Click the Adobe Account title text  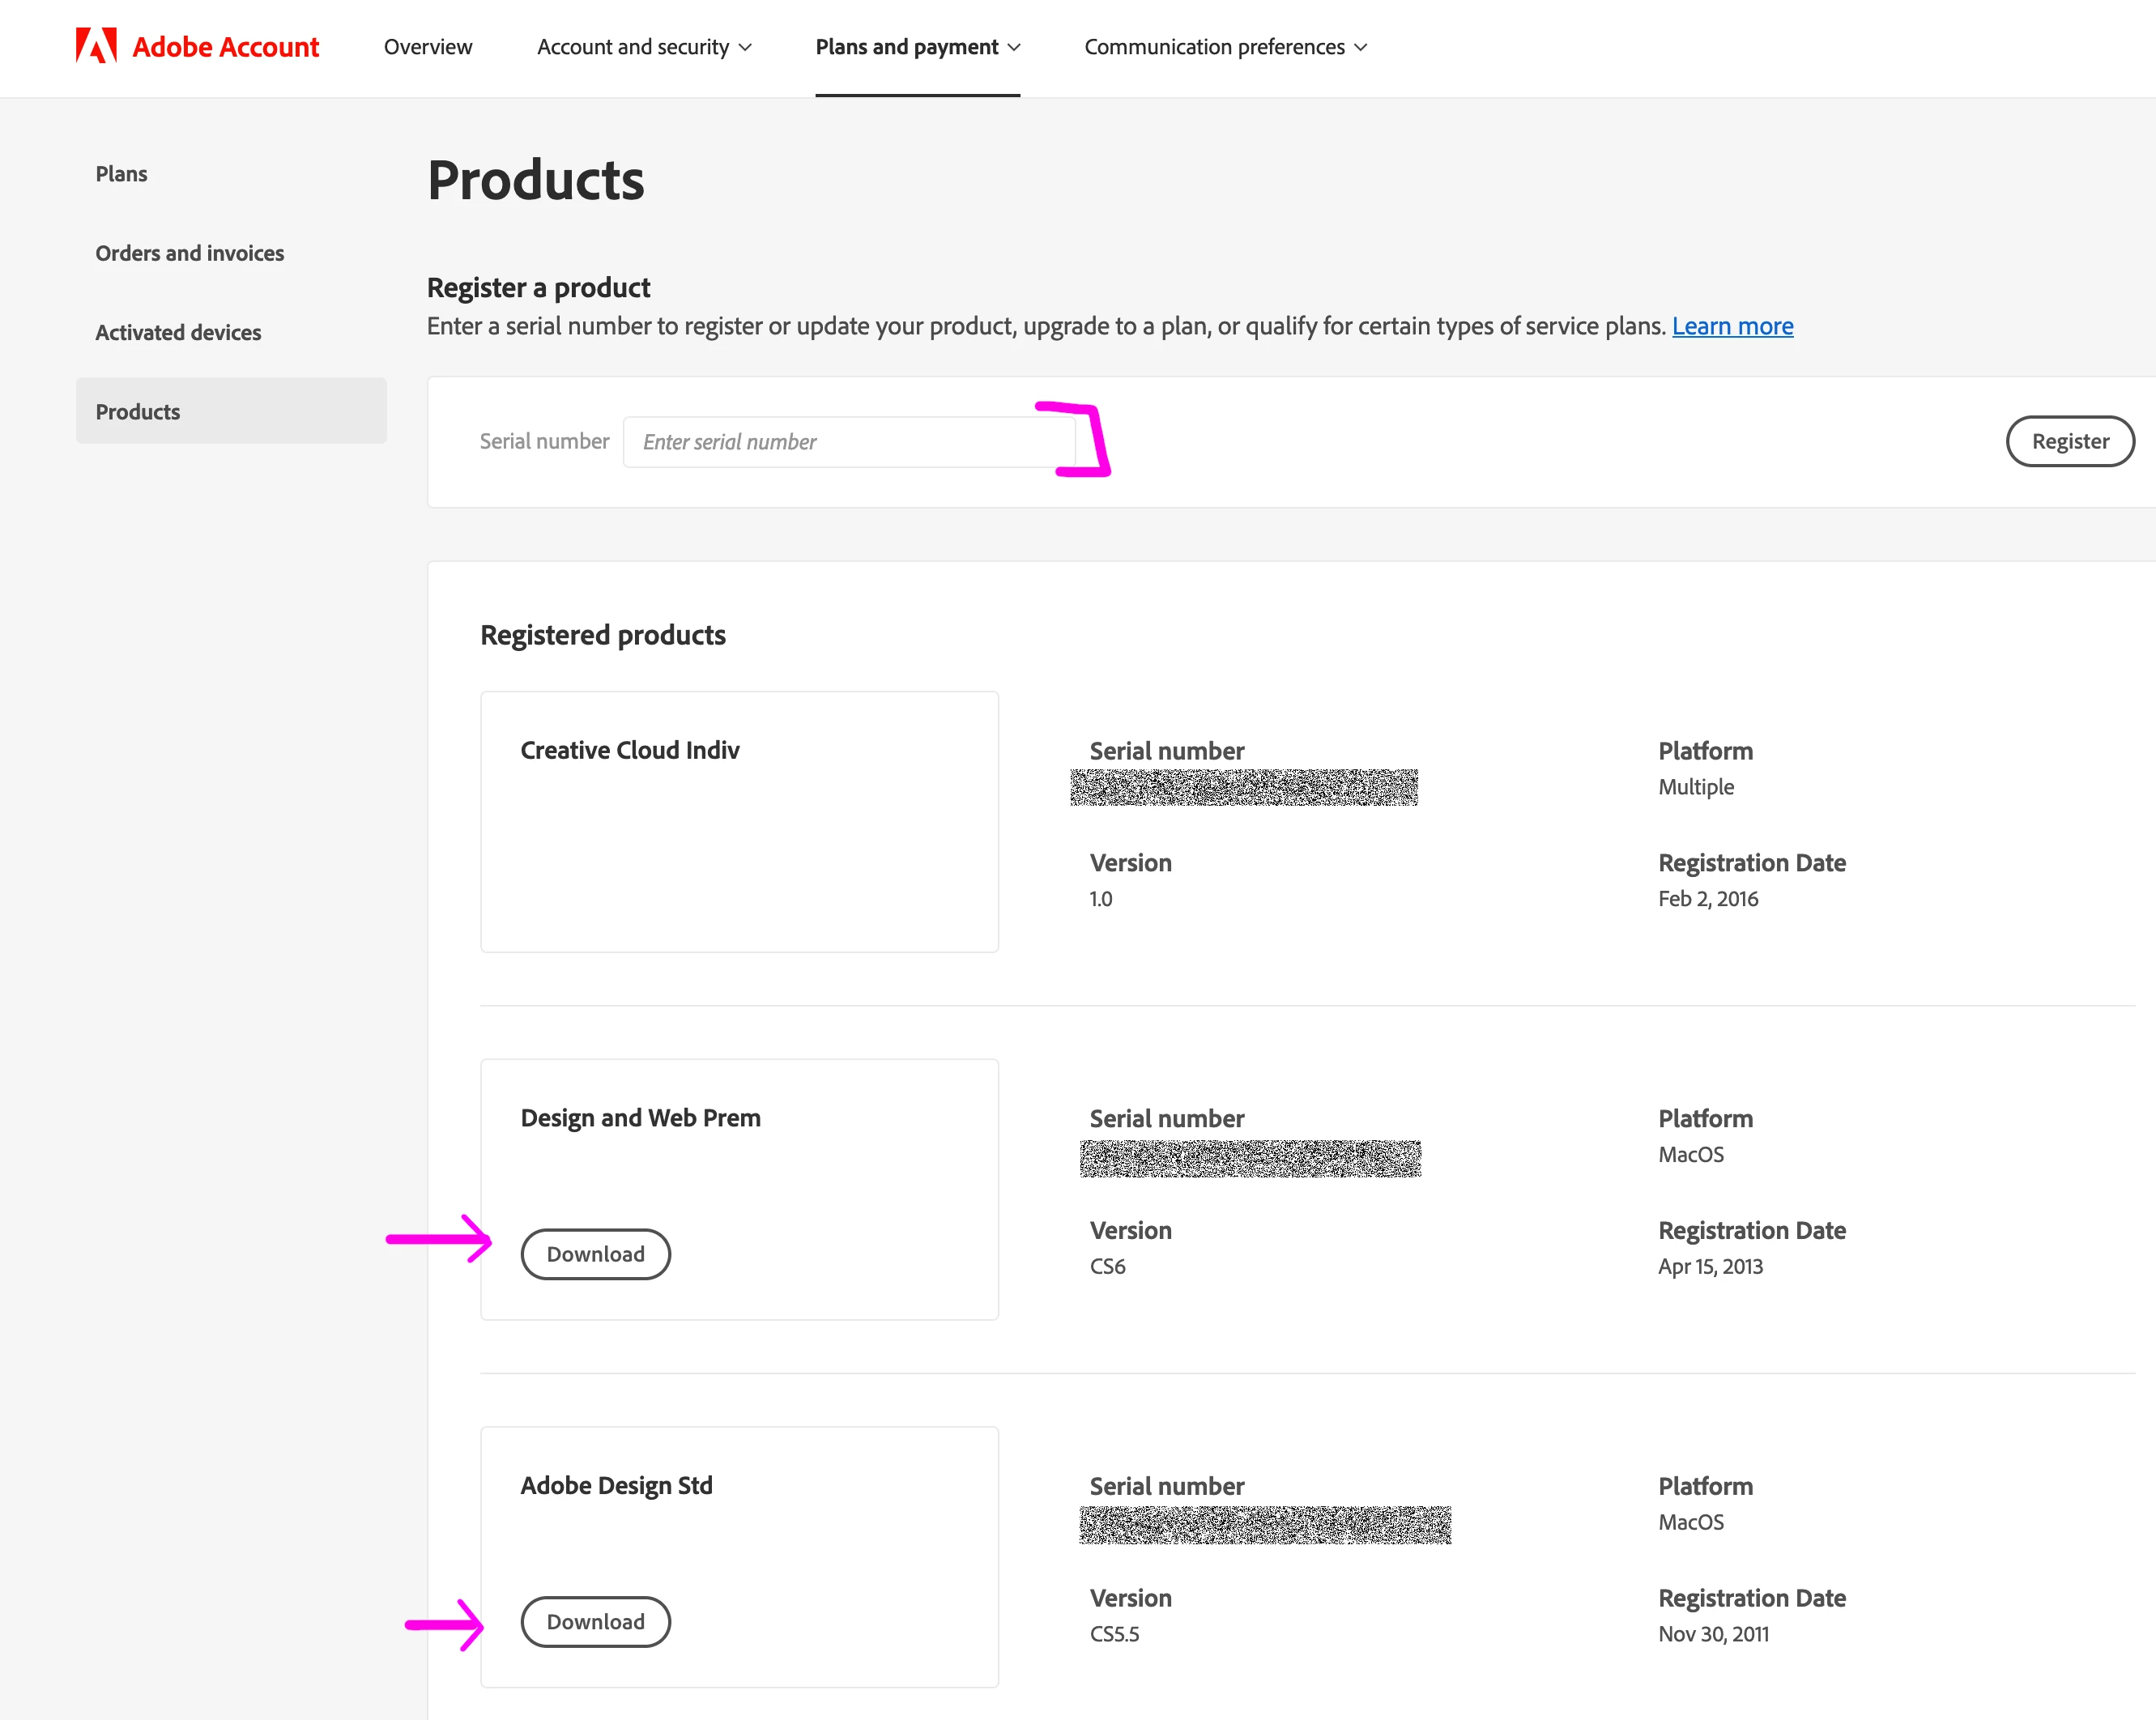[225, 47]
